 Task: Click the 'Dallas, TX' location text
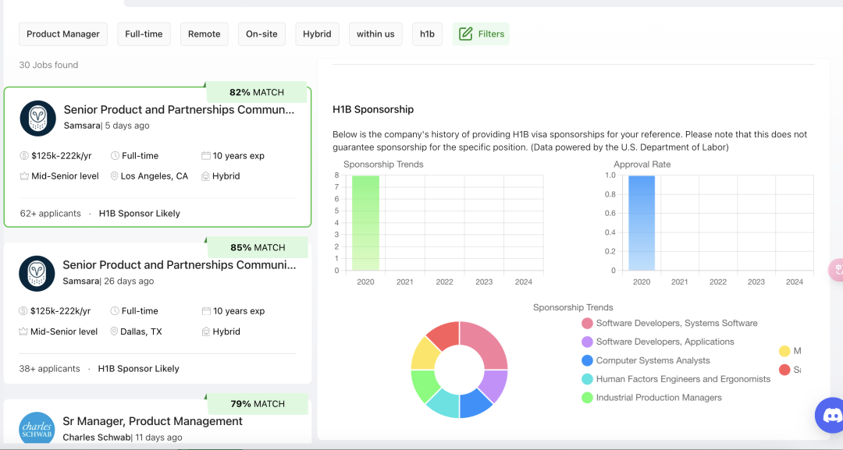pos(140,331)
